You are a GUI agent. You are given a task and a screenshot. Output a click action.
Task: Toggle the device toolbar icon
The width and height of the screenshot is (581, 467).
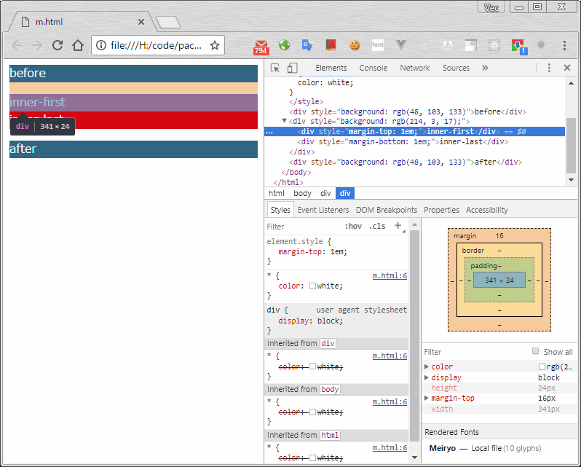(293, 68)
